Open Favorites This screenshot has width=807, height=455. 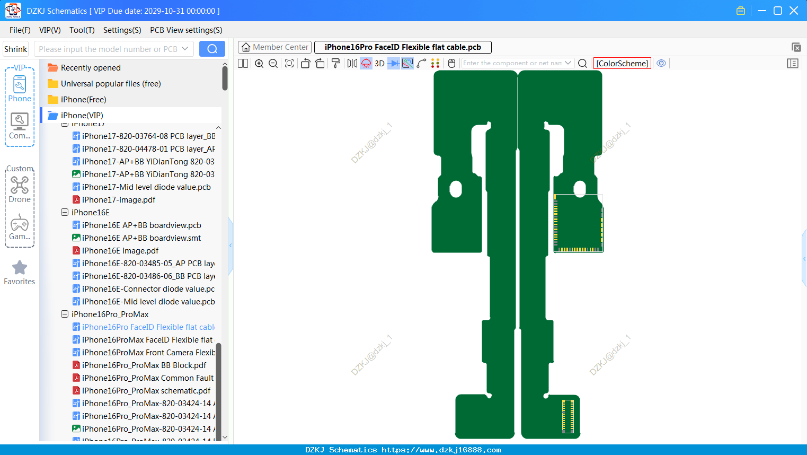tap(20, 273)
